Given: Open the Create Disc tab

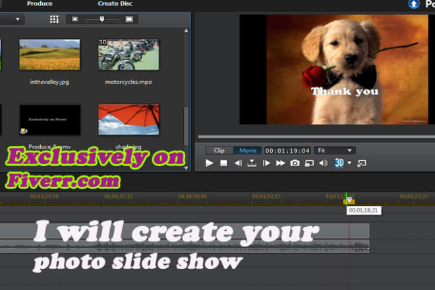Looking at the screenshot, I should tap(115, 3).
